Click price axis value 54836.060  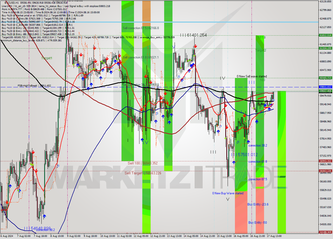[x=325, y=216]
